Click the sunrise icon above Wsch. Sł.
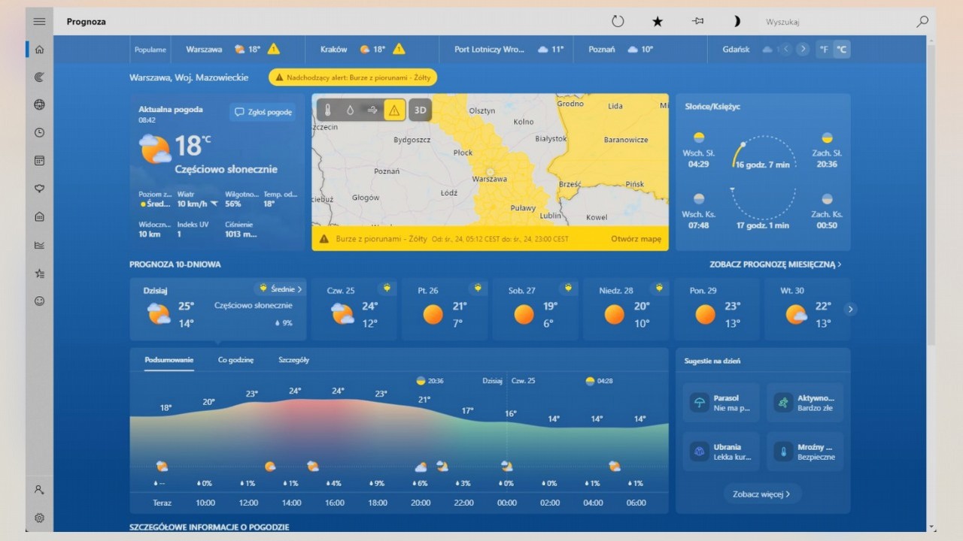The width and height of the screenshot is (963, 541). (x=699, y=138)
